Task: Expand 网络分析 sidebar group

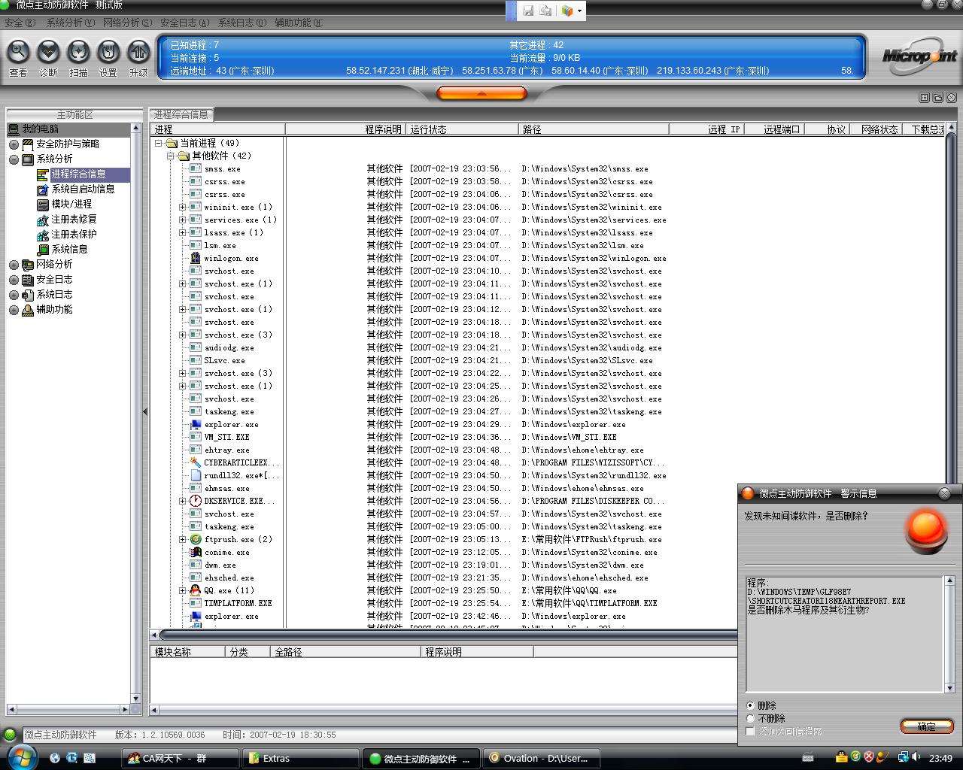Action: 14,265
